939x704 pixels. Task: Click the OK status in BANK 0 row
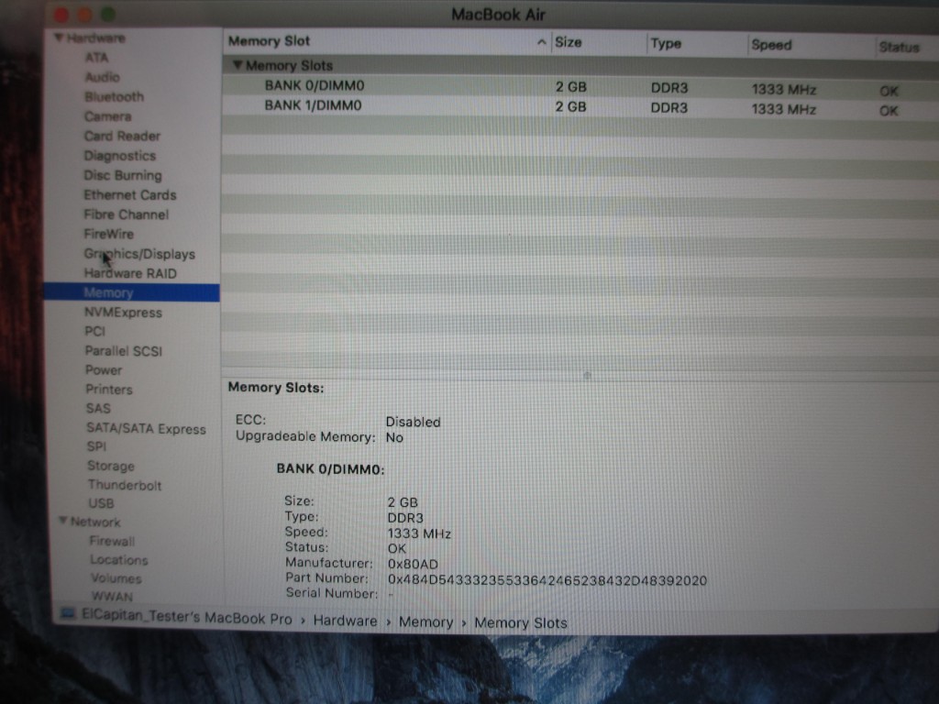pos(889,91)
